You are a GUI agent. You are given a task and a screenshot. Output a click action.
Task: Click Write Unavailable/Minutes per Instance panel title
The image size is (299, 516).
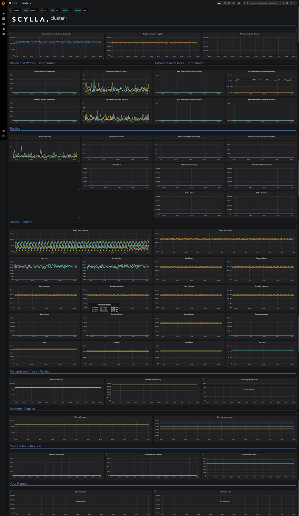262,71
